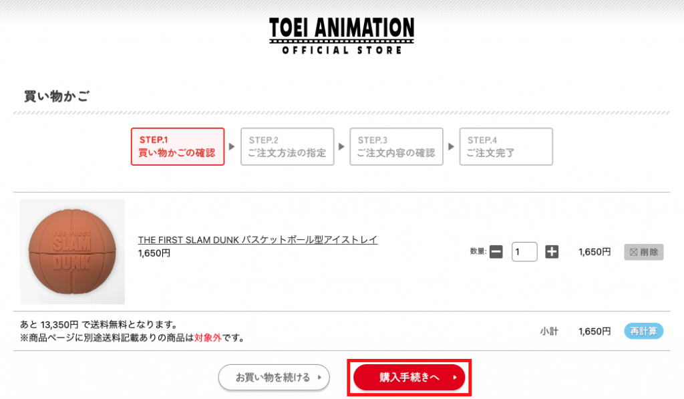The image size is (684, 399).
Task: Proceed with the red 購入手続きへ button
Action: tap(409, 378)
